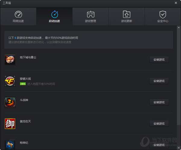Viewport: 181px width, 150px height.
Task: Switch to the 游戏更新 tab label
Action: click(x=126, y=21)
